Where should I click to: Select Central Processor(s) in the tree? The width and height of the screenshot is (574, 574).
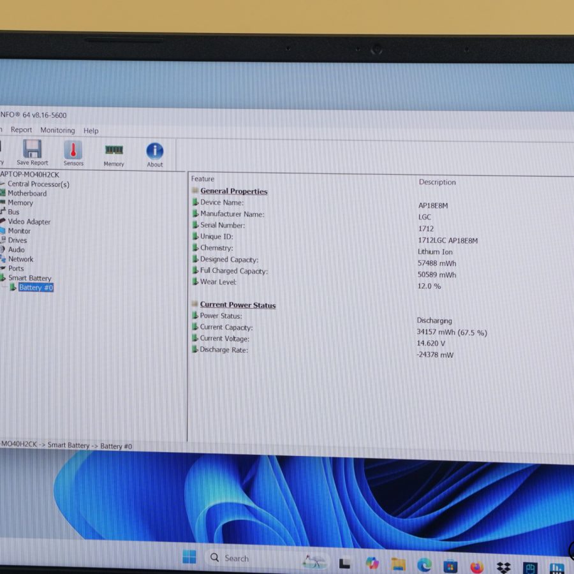click(x=38, y=184)
